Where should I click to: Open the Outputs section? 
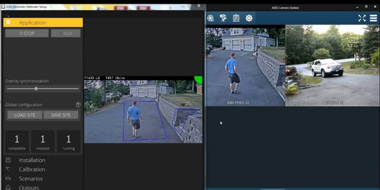(x=29, y=187)
